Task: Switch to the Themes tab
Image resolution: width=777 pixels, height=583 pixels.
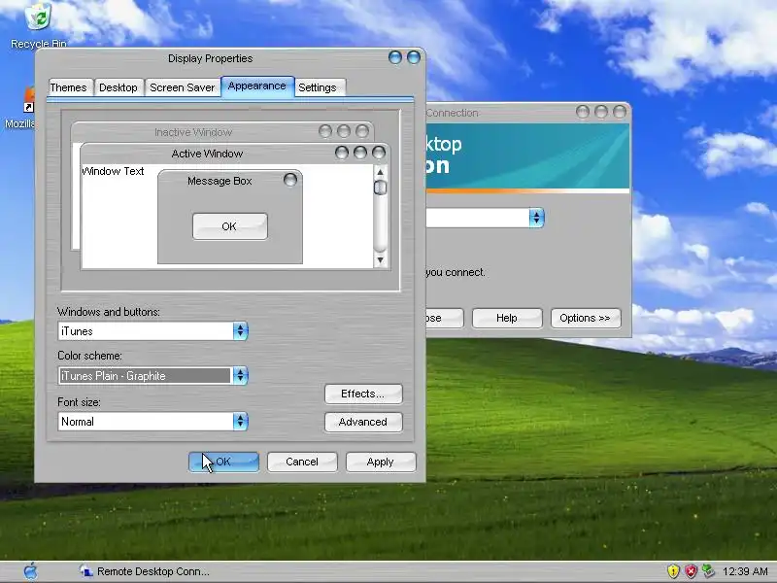Action: pyautogui.click(x=68, y=87)
